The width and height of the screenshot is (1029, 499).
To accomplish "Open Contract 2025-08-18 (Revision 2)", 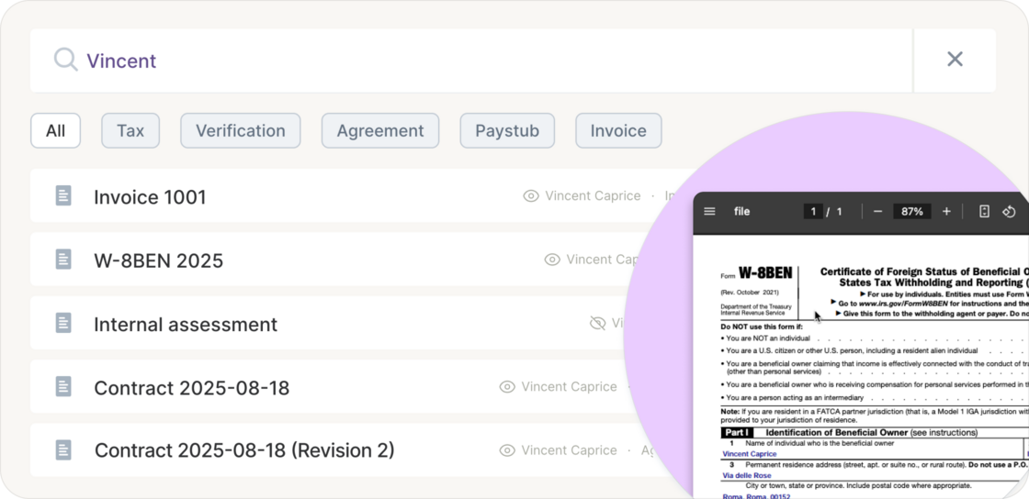I will (244, 450).
